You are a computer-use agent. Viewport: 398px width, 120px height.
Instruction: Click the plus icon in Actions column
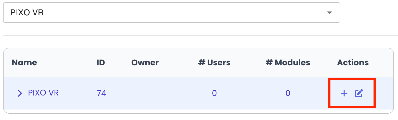click(344, 93)
